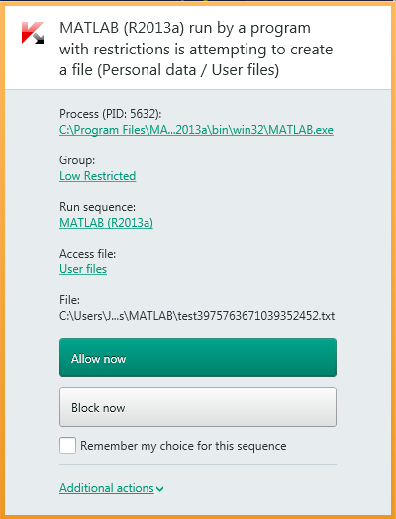The width and height of the screenshot is (396, 519).
Task: Open the Additional actions link
Action: coord(107,488)
